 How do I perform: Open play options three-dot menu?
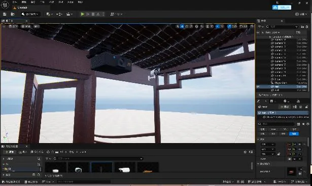pos(103,14)
